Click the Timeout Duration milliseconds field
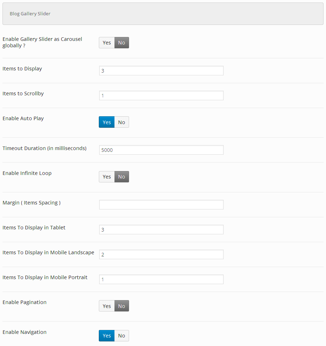 click(161, 150)
